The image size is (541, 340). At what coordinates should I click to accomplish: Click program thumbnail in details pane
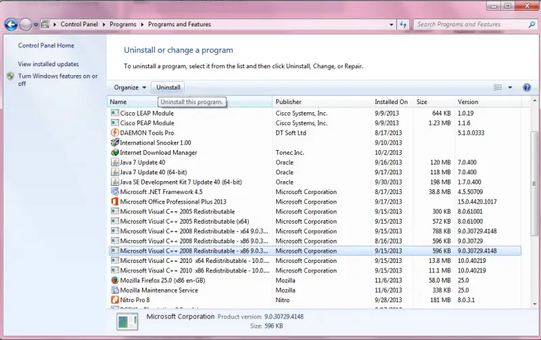tap(127, 321)
